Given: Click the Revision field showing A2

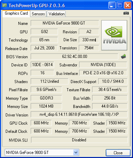Looking at the screenshot, I should [x=89, y=32].
